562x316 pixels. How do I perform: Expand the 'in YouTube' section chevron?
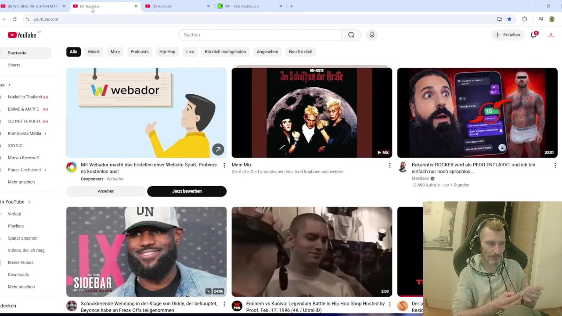(x=29, y=202)
